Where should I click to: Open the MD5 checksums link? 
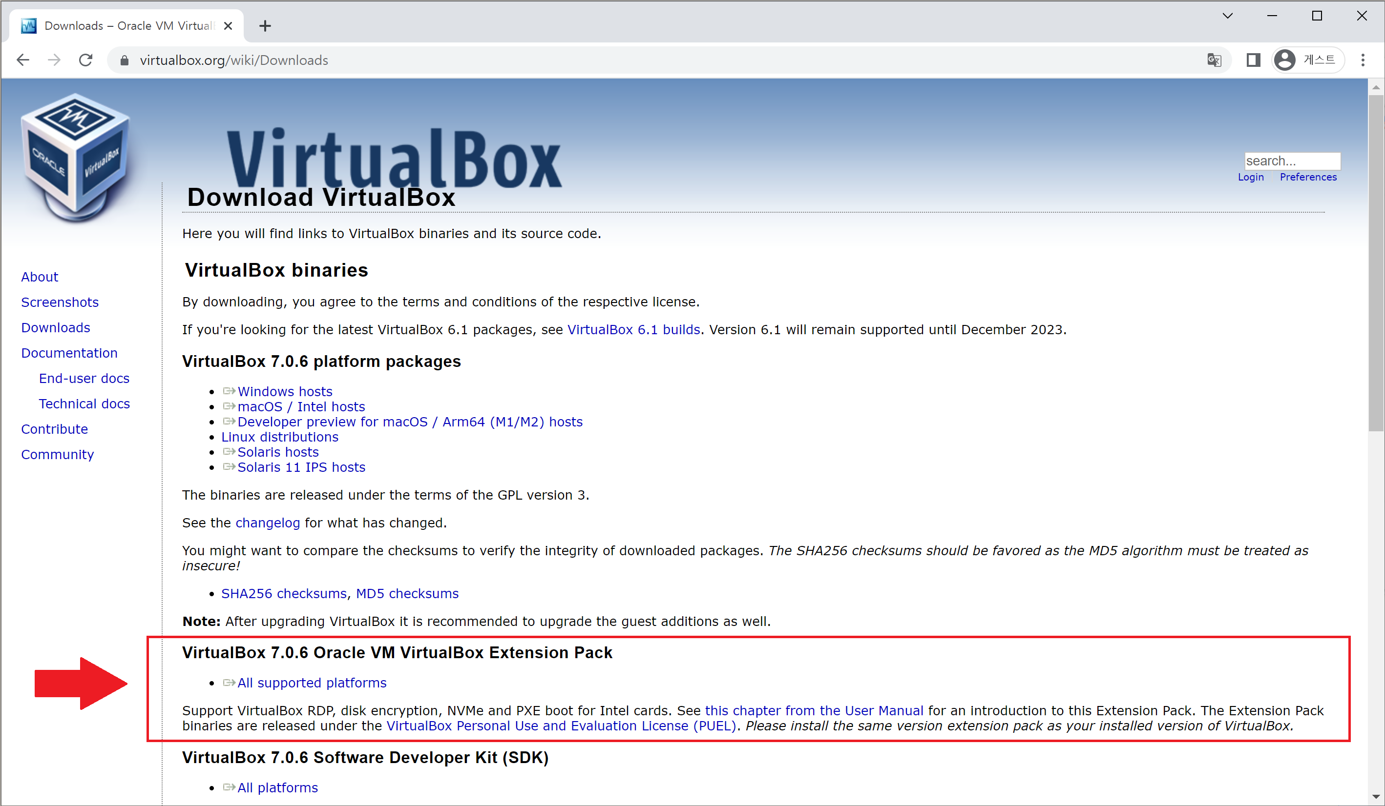point(407,593)
